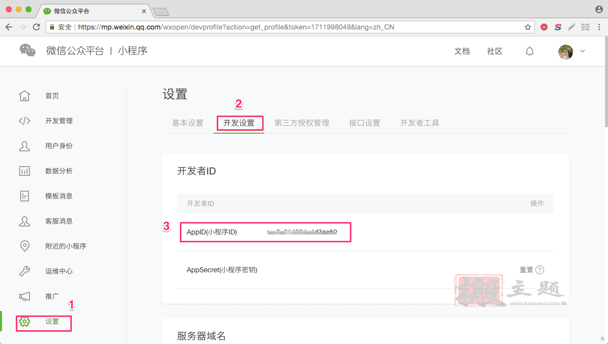Bookmark page with the star icon

tap(528, 27)
